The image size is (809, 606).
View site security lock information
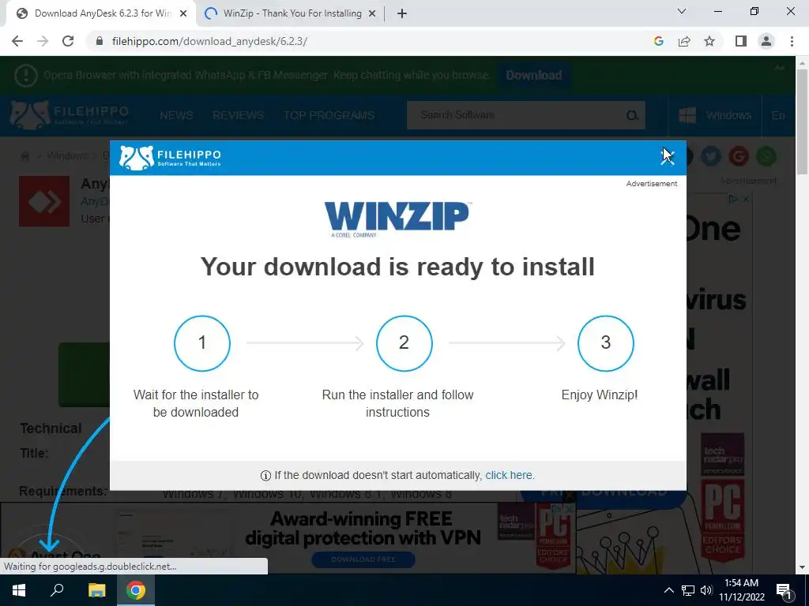click(100, 41)
